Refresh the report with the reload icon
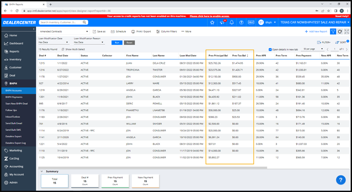This screenshot has height=192, width=352. point(340,32)
